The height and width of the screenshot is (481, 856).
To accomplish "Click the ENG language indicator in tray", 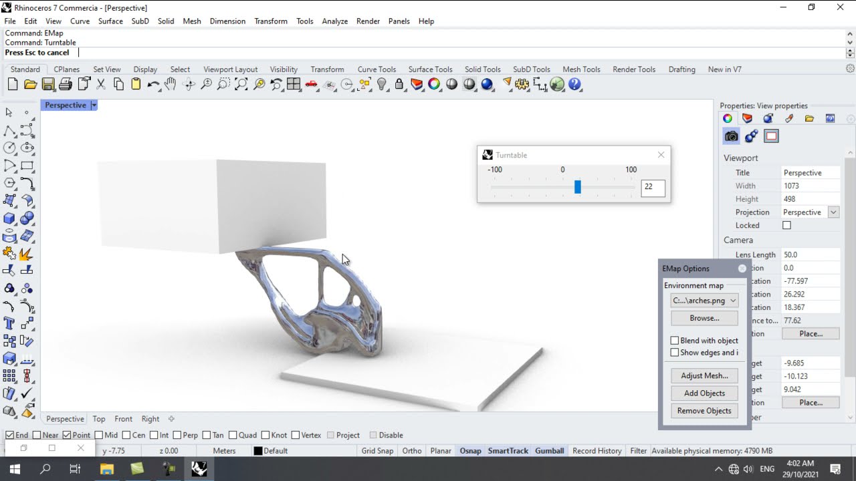I will click(x=767, y=469).
